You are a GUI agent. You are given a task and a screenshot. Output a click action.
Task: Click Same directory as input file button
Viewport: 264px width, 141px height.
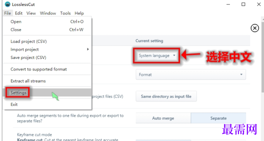[166, 96]
